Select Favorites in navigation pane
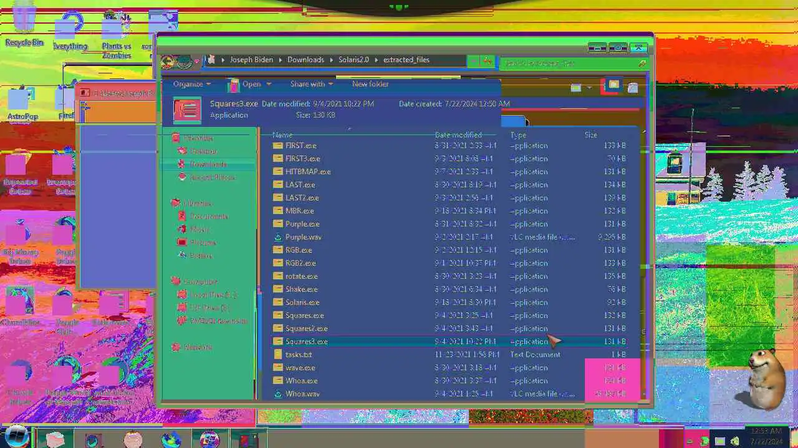The height and width of the screenshot is (448, 798). coord(193,138)
